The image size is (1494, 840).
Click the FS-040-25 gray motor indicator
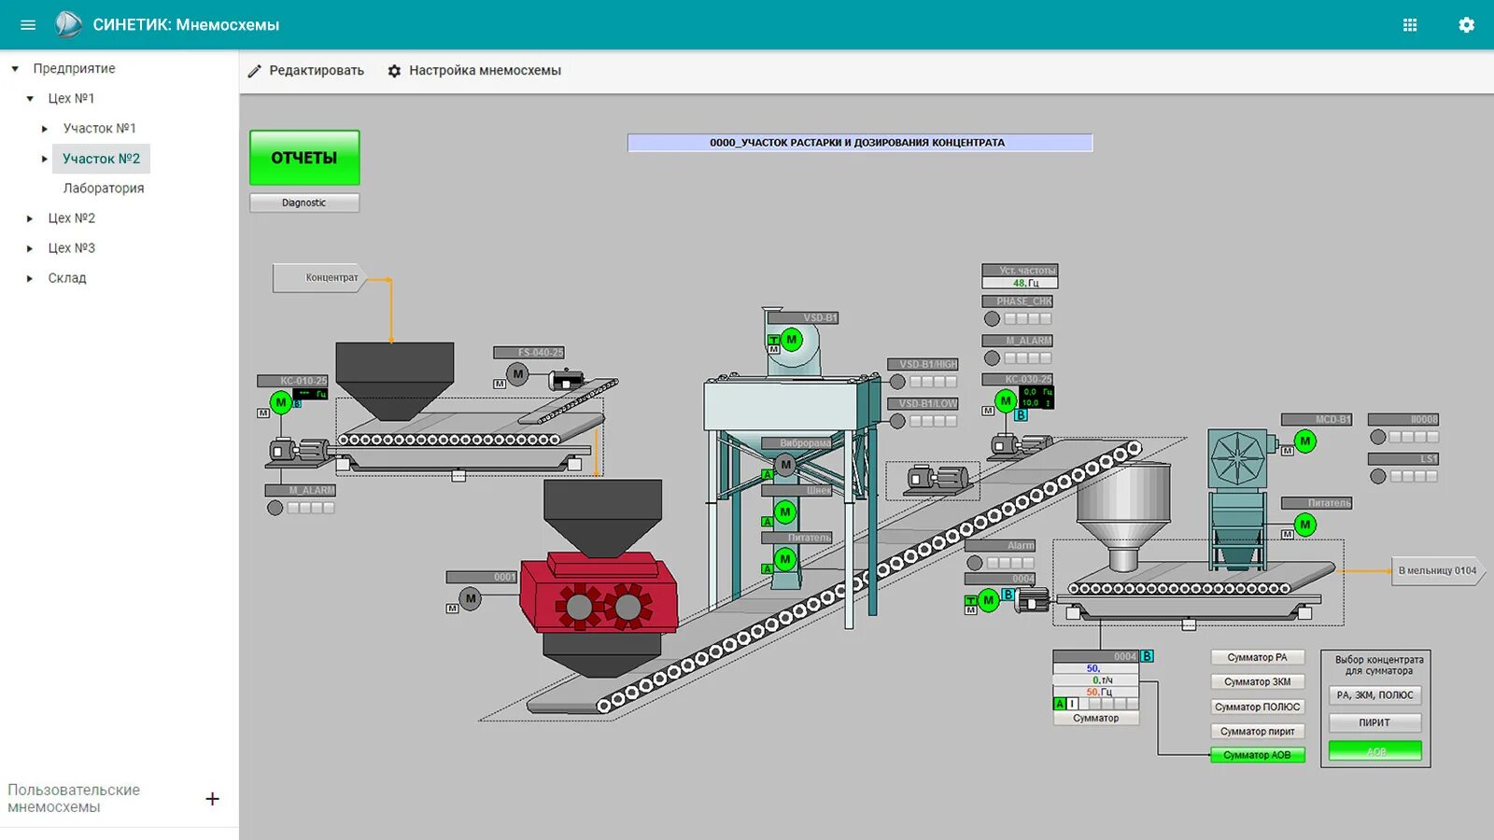(x=518, y=374)
